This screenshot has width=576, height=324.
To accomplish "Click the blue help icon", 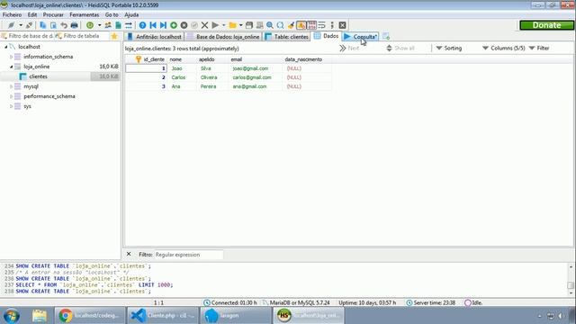I will pyautogui.click(x=142, y=25).
